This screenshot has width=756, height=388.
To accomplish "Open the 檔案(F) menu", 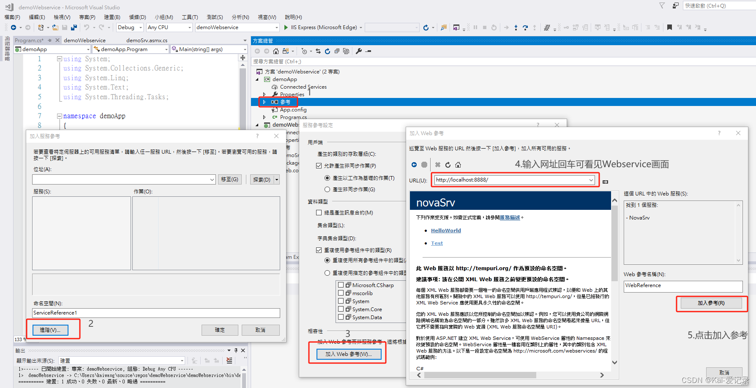I will [x=12, y=17].
